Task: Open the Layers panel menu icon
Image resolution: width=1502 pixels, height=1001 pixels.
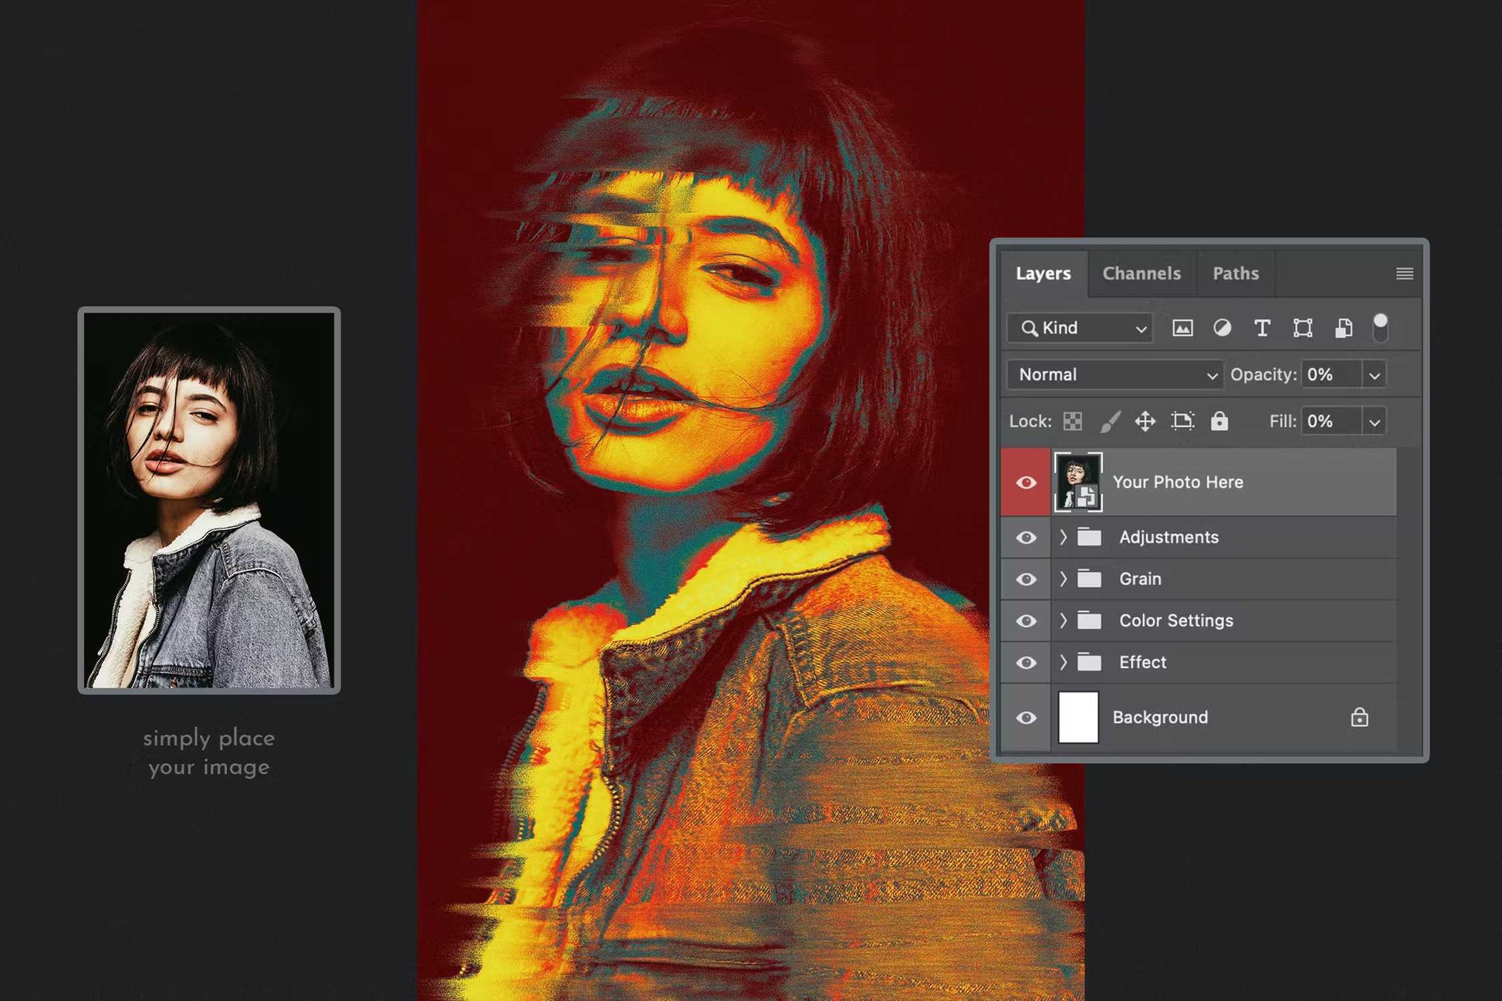Action: click(x=1404, y=273)
